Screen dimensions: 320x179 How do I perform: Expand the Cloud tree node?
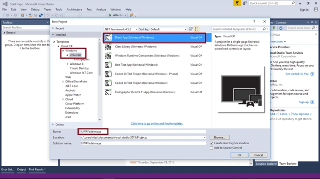pos(63,99)
